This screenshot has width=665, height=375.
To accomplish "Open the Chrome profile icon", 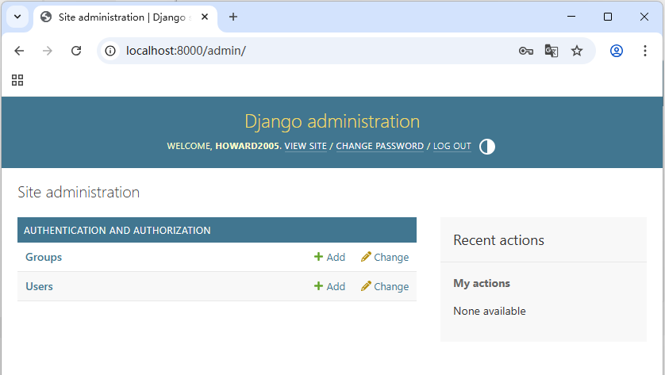I will [617, 51].
